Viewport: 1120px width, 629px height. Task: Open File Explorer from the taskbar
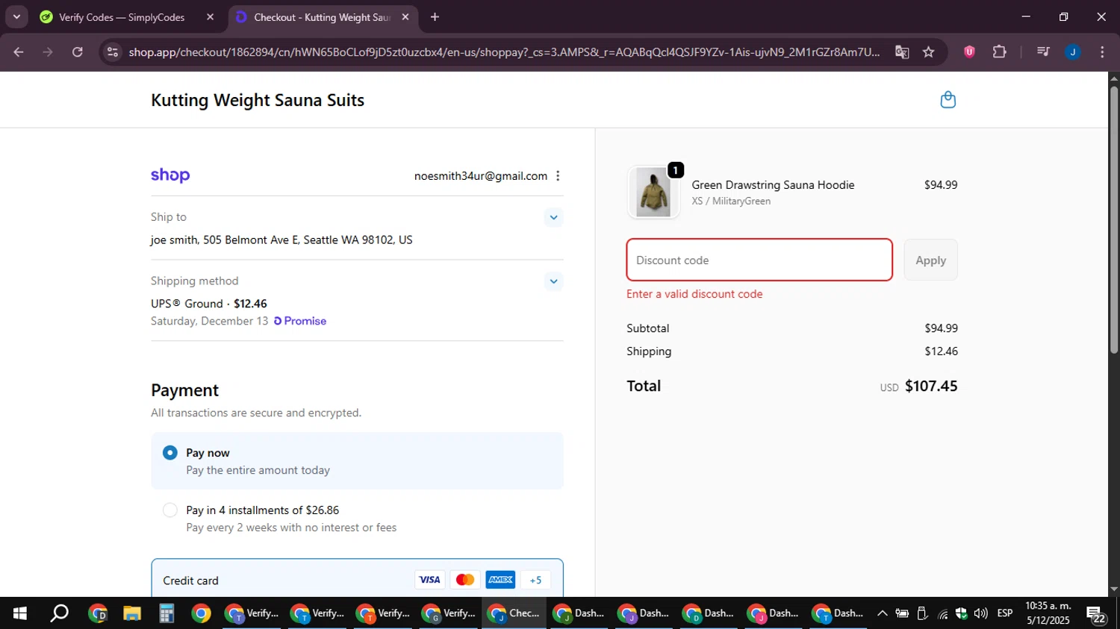tap(132, 613)
